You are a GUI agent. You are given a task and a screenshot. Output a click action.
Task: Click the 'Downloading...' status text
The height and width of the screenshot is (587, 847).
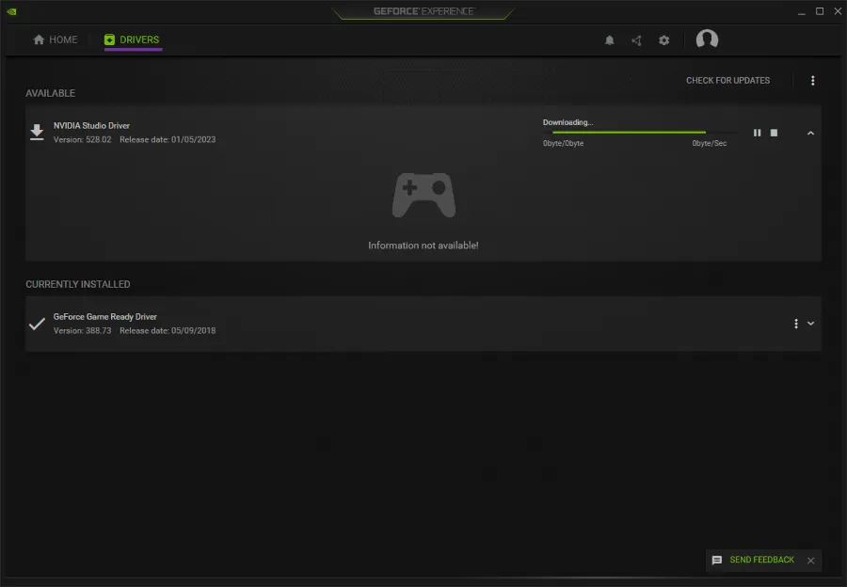[x=567, y=122]
